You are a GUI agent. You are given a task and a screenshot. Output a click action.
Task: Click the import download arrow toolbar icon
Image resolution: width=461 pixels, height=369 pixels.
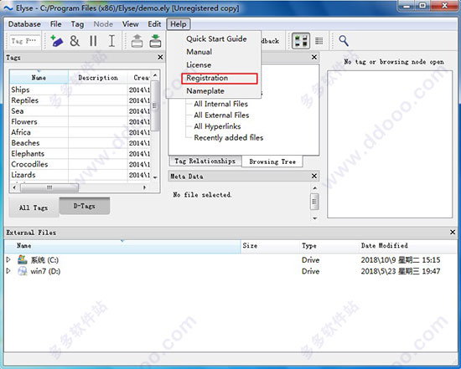[x=155, y=41]
